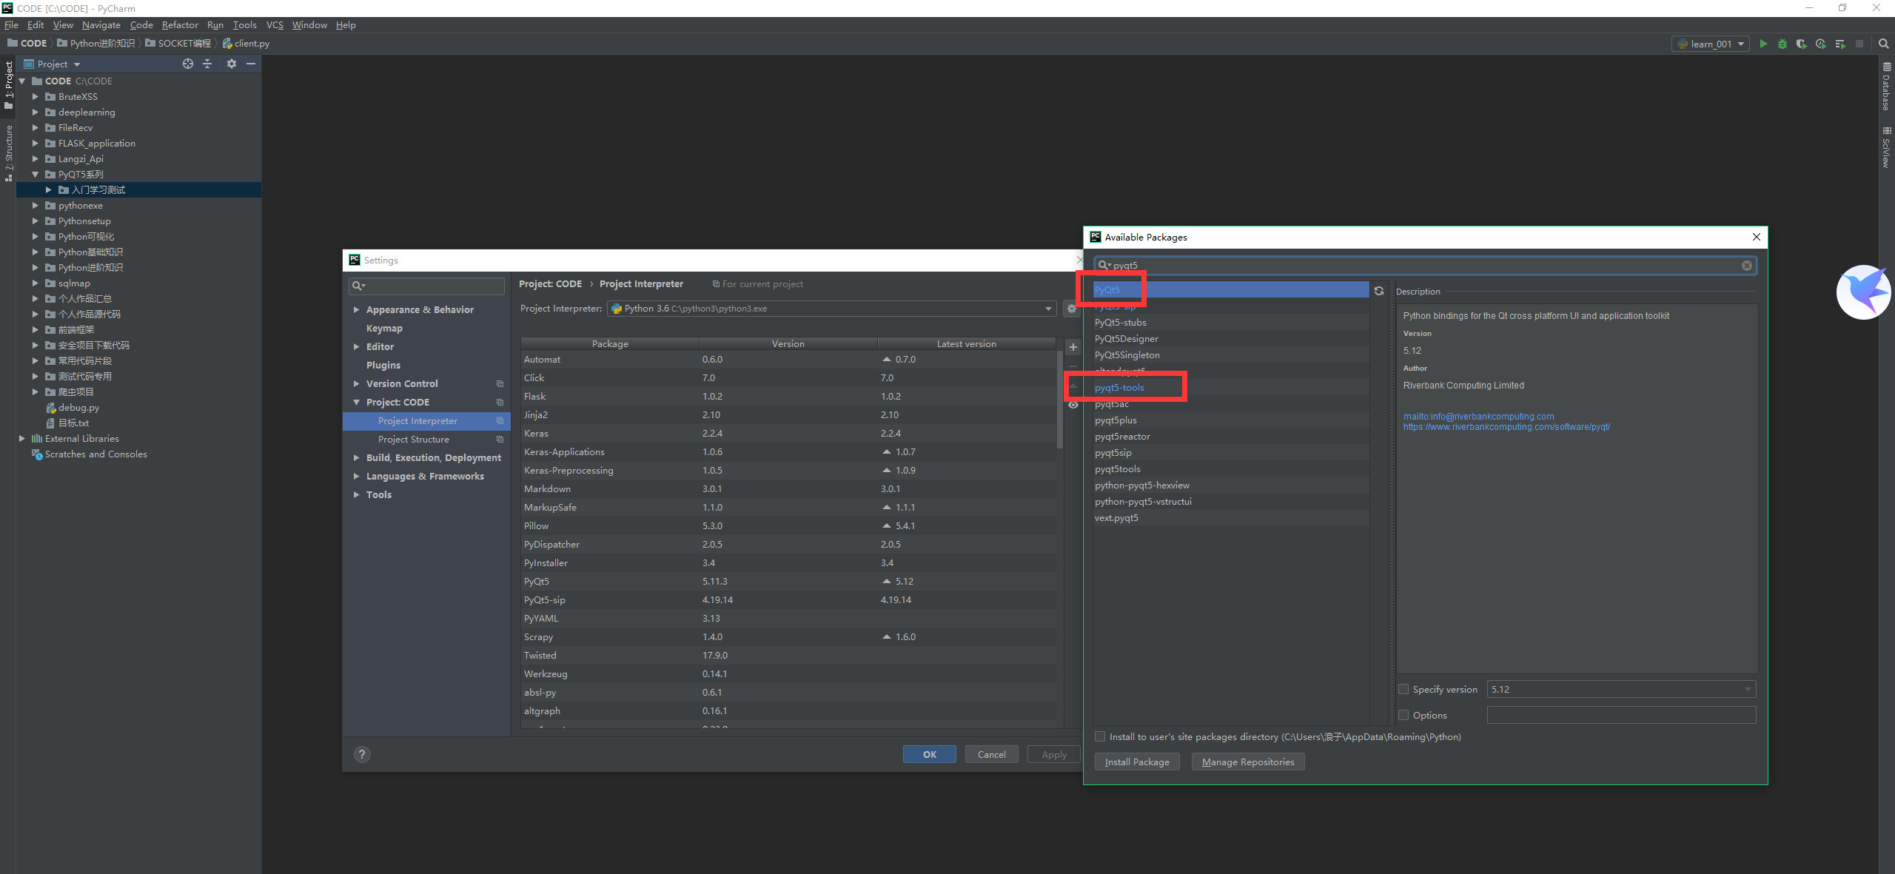
Task: Tick Install to user's site packages checkbox
Action: pyautogui.click(x=1100, y=736)
